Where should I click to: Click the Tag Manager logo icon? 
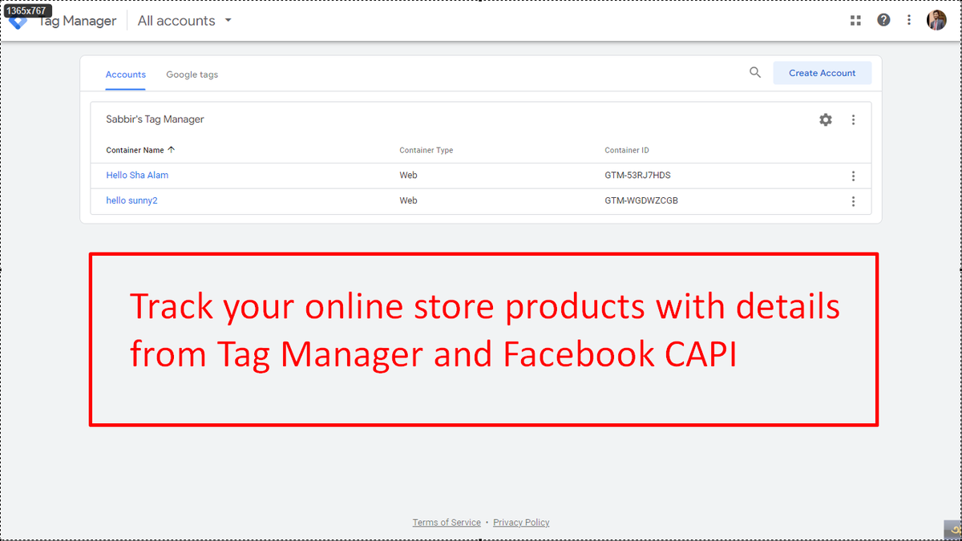[x=19, y=22]
